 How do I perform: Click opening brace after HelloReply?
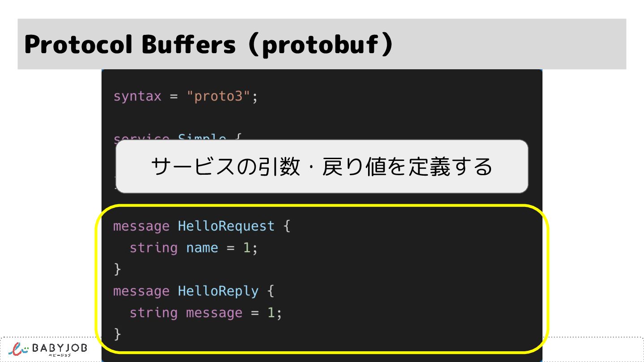click(271, 291)
